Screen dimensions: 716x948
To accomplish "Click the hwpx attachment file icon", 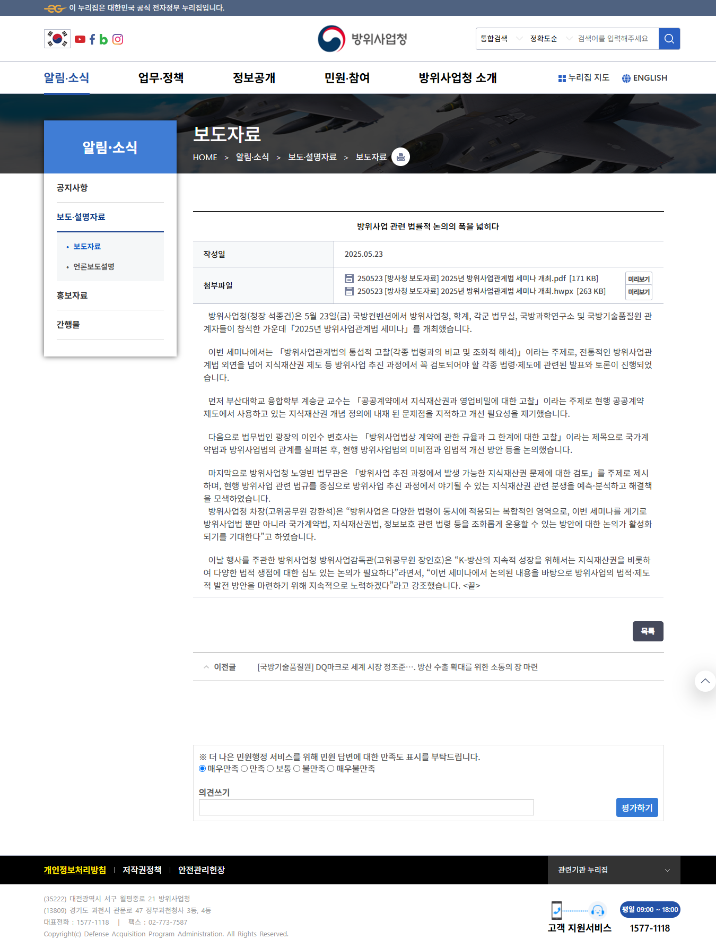I will tap(349, 291).
